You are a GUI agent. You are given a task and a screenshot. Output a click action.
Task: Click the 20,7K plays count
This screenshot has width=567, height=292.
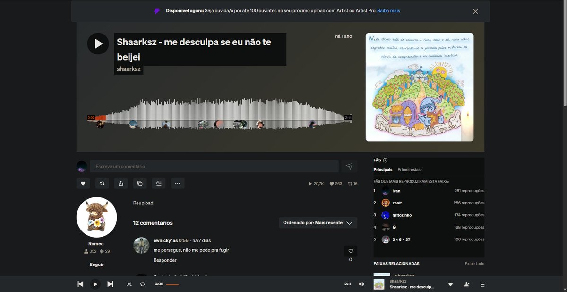coord(316,184)
